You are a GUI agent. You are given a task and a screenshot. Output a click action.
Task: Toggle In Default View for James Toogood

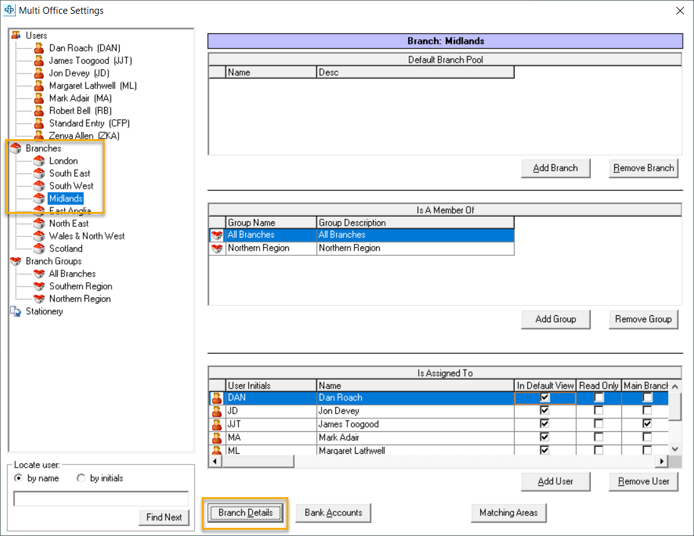coord(544,424)
